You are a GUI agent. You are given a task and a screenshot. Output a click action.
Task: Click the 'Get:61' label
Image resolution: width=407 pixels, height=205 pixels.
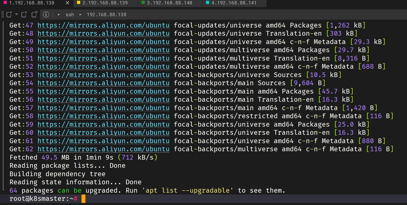pos(21,141)
